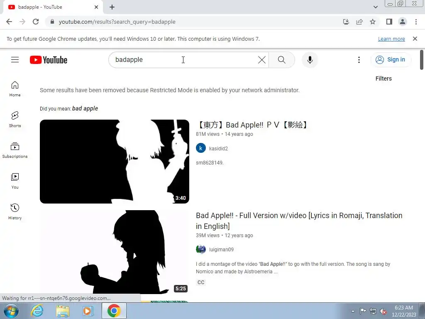Open the 【東方】Bad Apple!! PV video title
The height and width of the screenshot is (319, 425).
252,125
